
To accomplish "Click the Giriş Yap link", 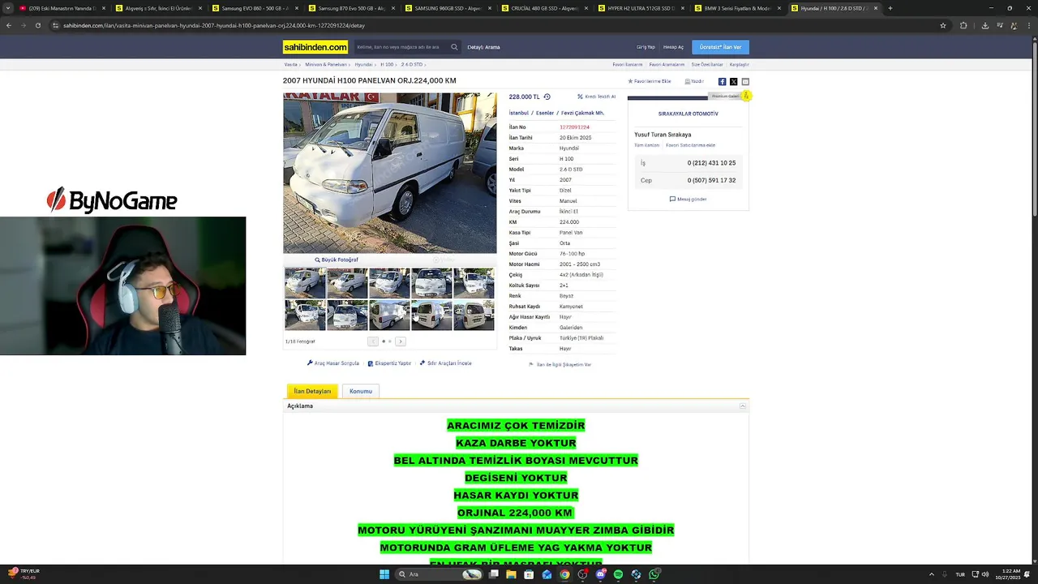I will 646,47.
